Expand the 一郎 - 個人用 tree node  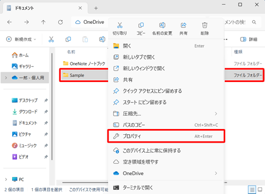(x=6, y=78)
